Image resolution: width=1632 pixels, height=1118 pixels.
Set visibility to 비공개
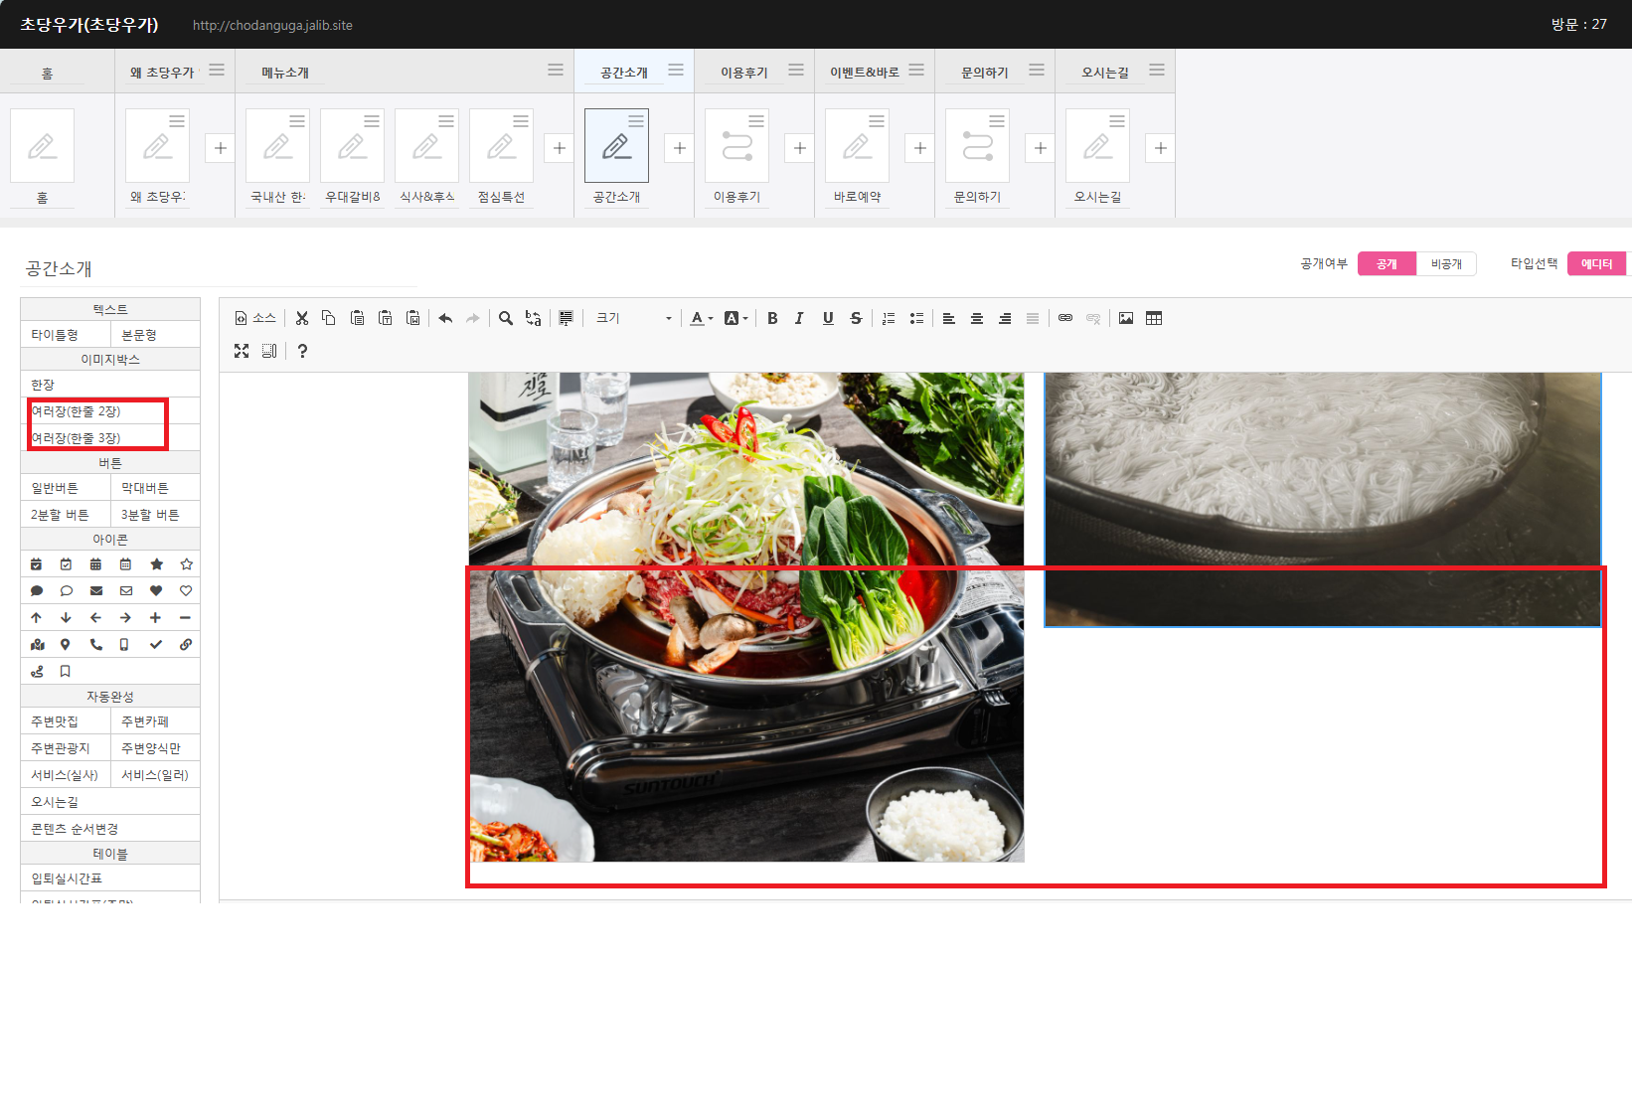pos(1446,264)
